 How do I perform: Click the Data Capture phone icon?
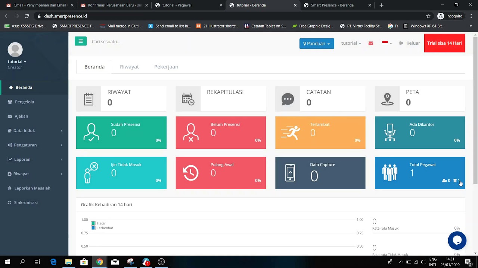[290, 173]
